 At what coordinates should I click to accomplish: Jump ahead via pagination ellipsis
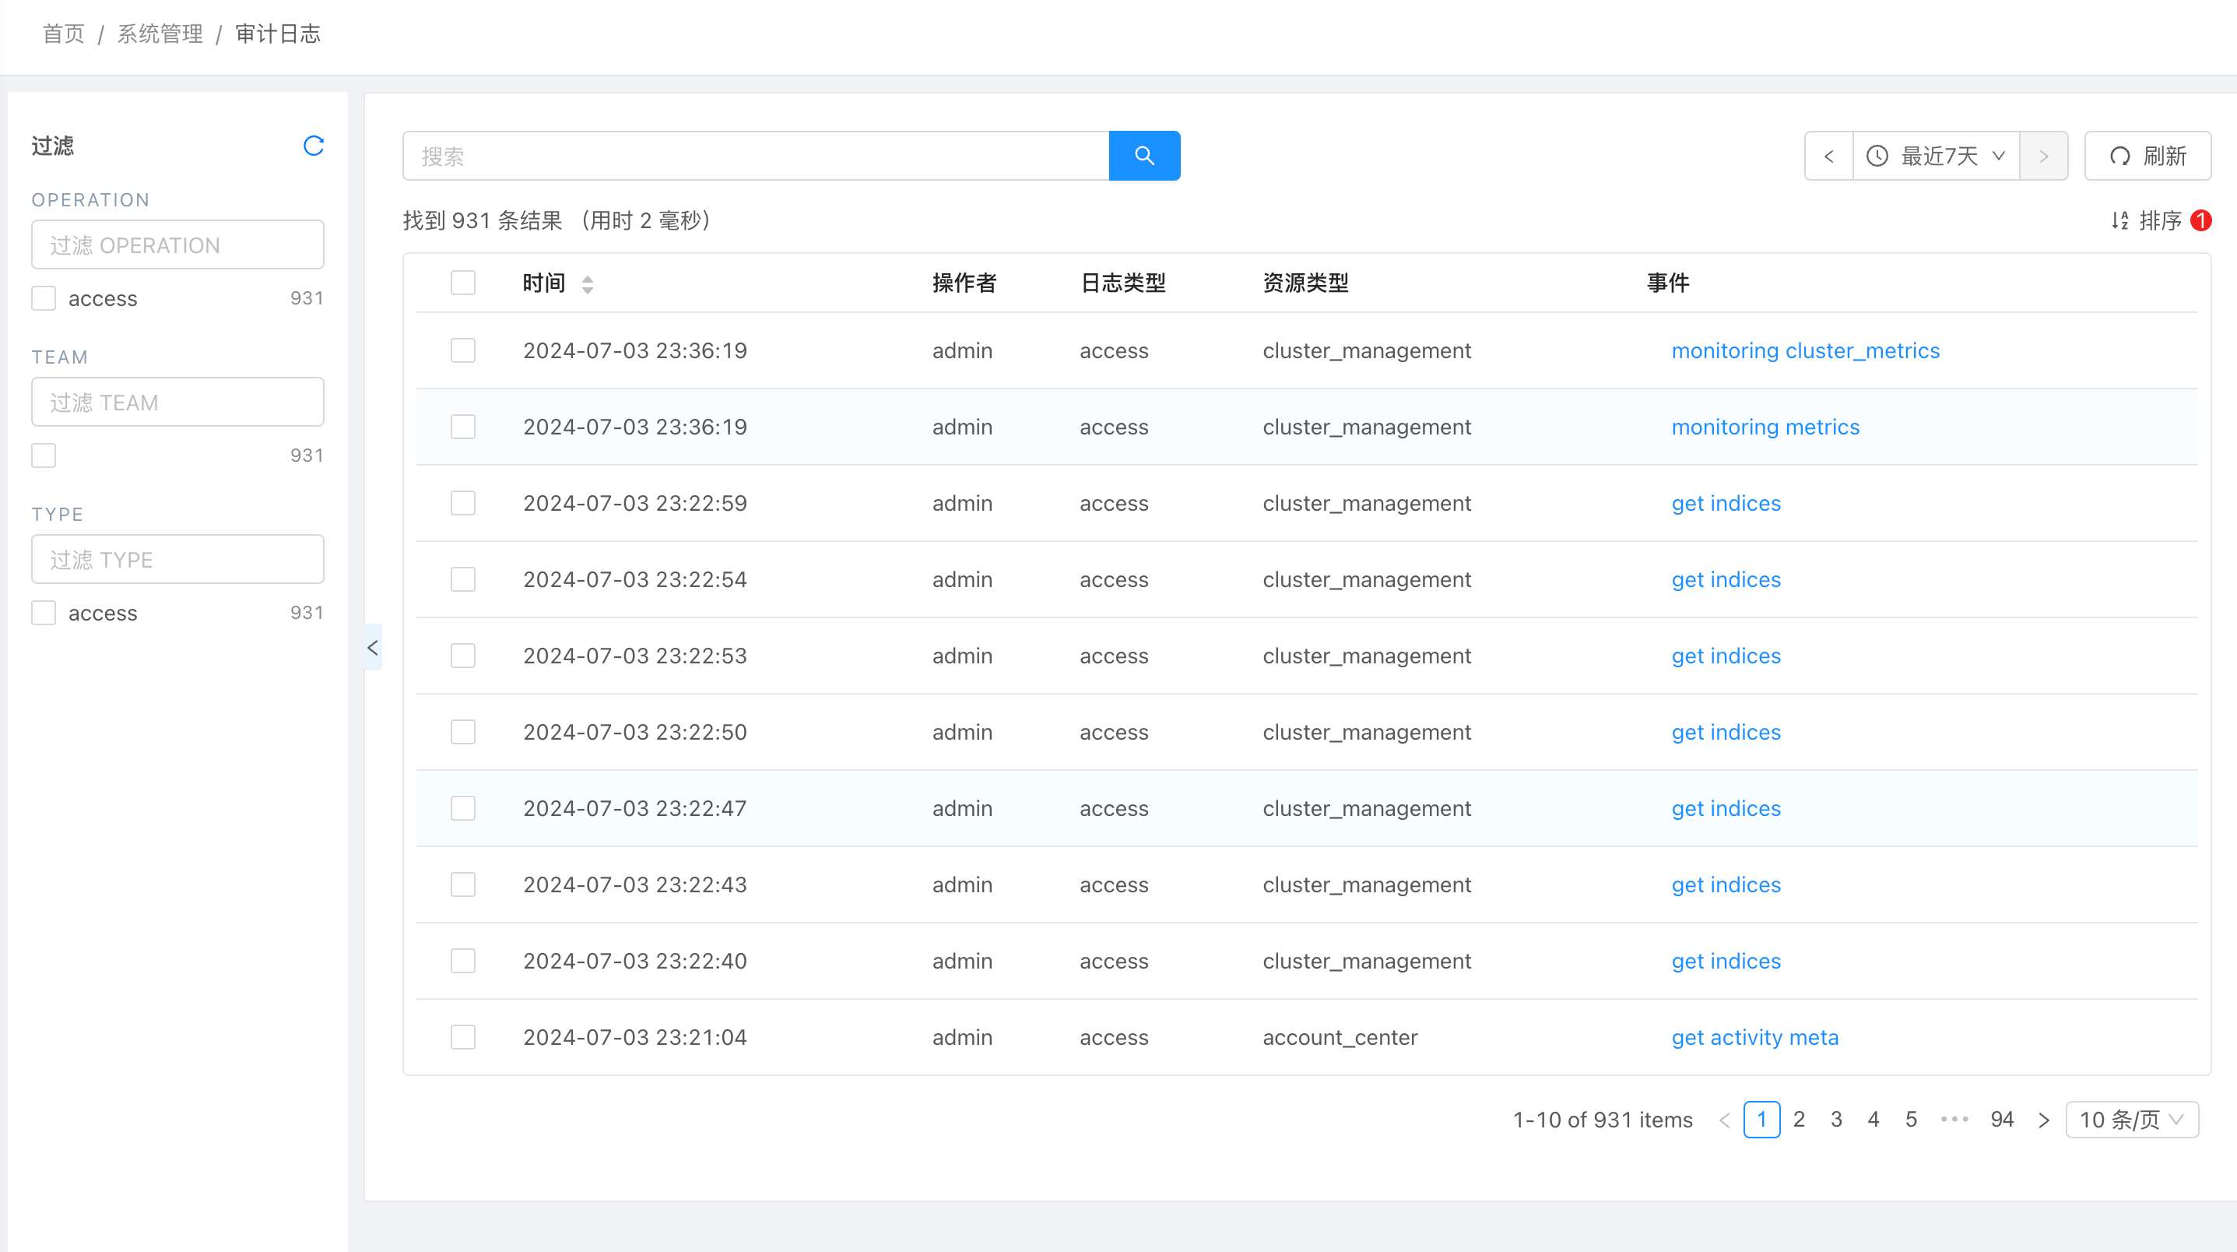point(1954,1120)
